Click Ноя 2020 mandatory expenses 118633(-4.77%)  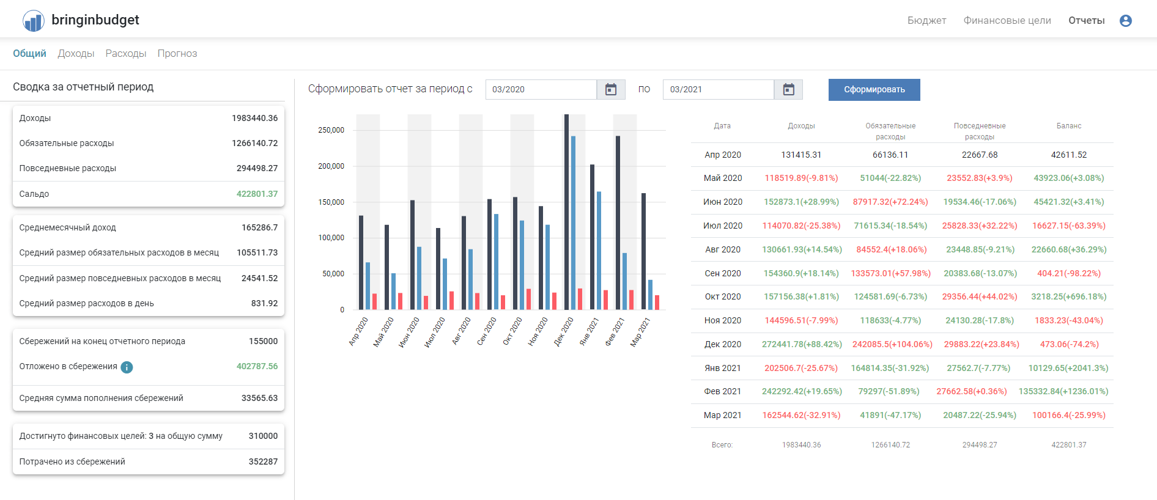pyautogui.click(x=890, y=321)
